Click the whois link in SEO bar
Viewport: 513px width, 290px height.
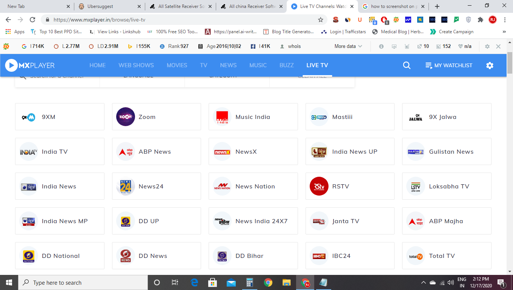(290, 46)
